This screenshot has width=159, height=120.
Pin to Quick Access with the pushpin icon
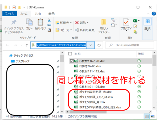pyautogui.click(x=14, y=22)
